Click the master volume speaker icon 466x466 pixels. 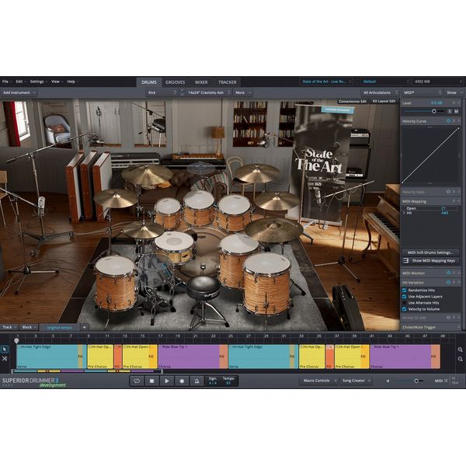[388, 381]
